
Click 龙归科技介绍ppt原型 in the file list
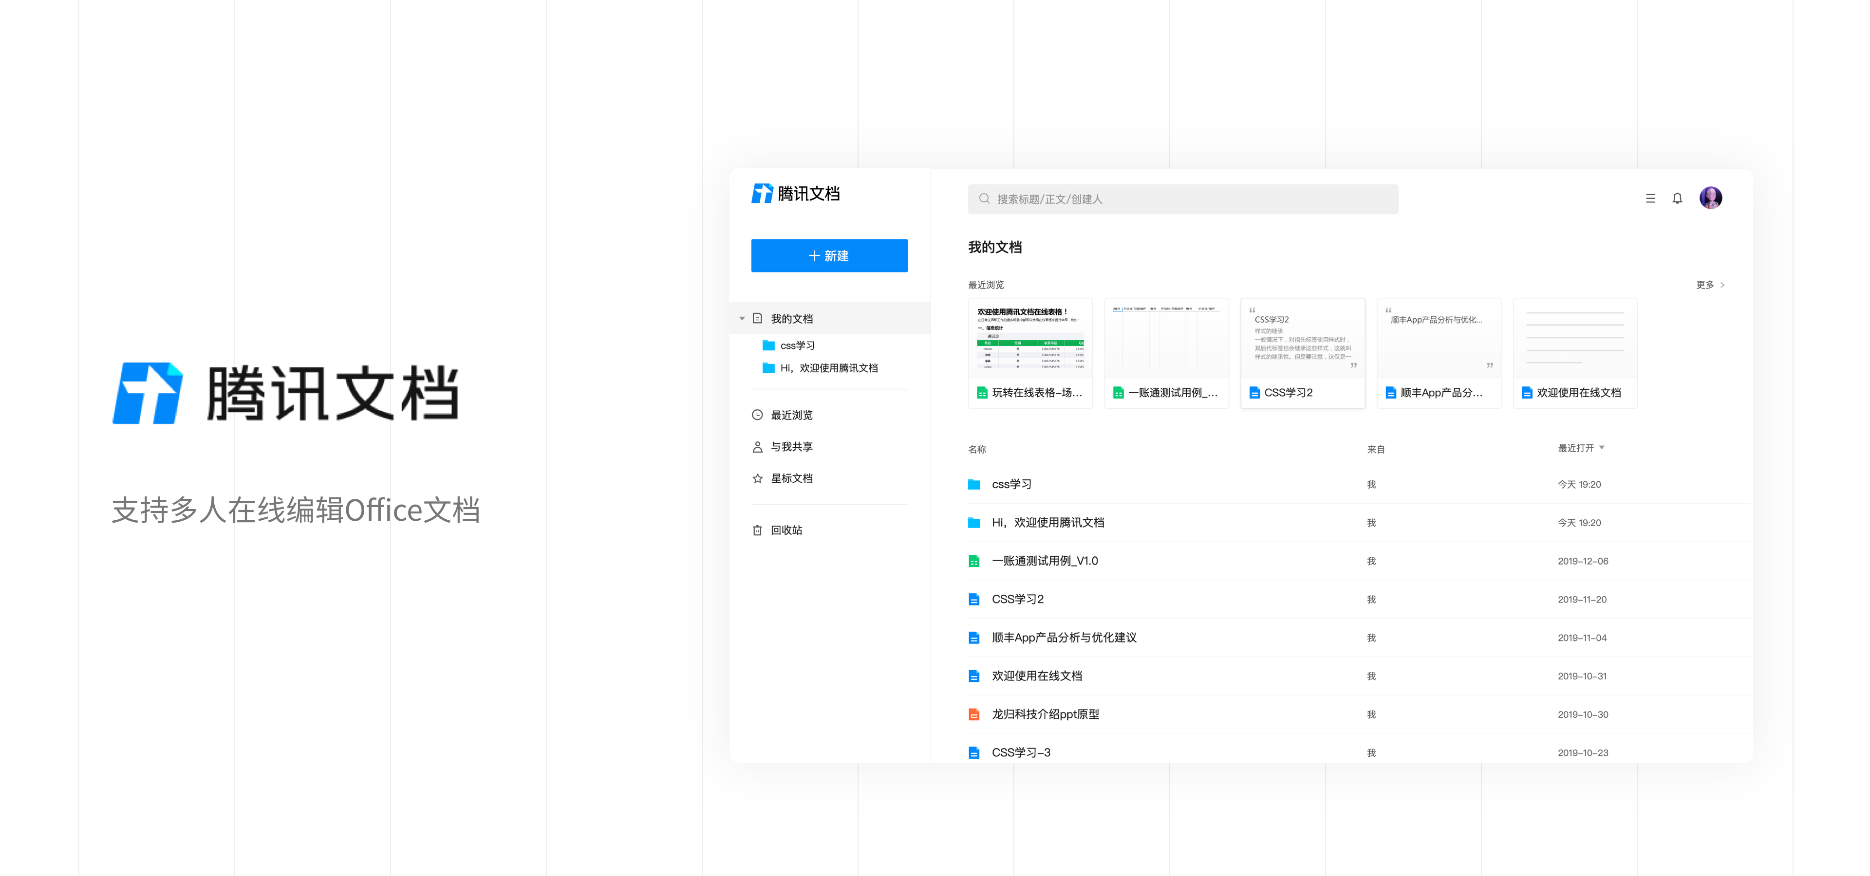pyautogui.click(x=1046, y=715)
